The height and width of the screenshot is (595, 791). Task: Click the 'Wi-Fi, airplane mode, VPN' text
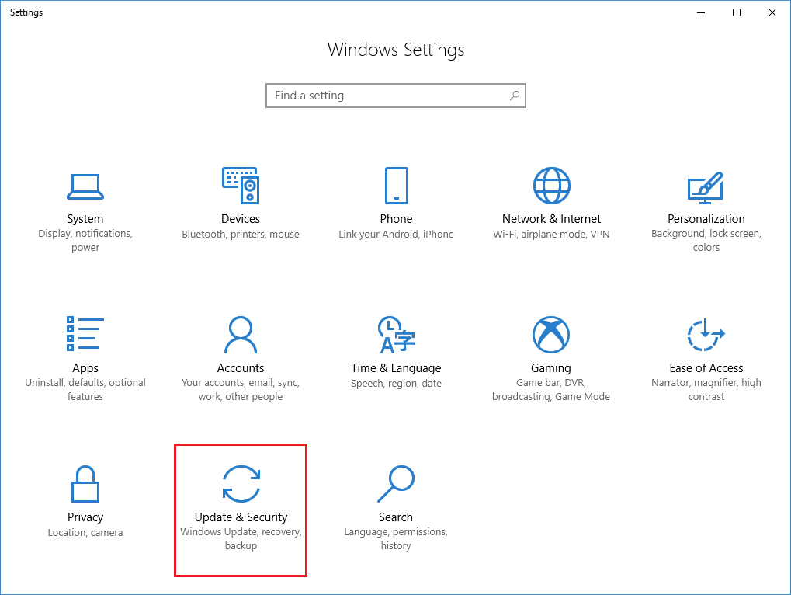[551, 234]
